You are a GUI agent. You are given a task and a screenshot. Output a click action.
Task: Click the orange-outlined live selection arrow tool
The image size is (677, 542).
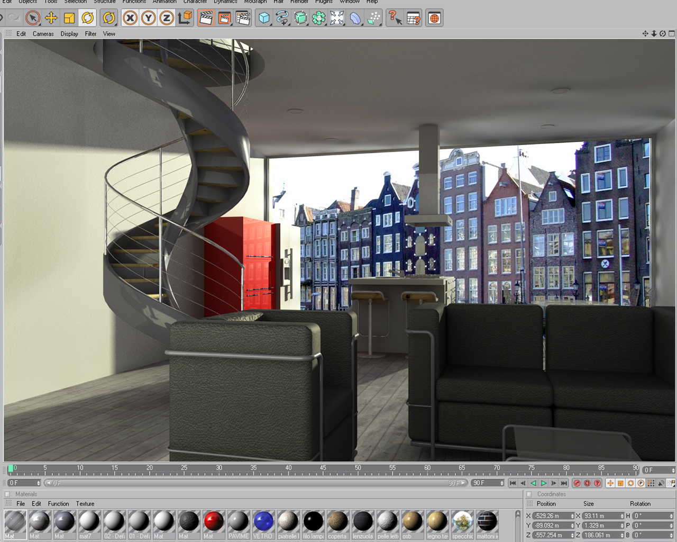coord(33,18)
